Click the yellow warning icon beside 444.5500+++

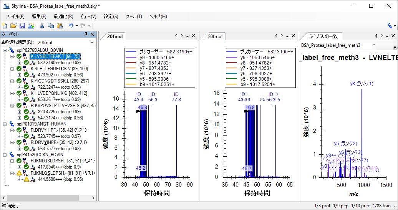pos(27,179)
